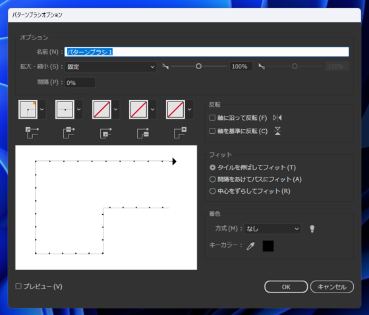This screenshot has width=369, height=315.
Task: Click the colorization tips lightbulb icon
Action: pos(312,229)
